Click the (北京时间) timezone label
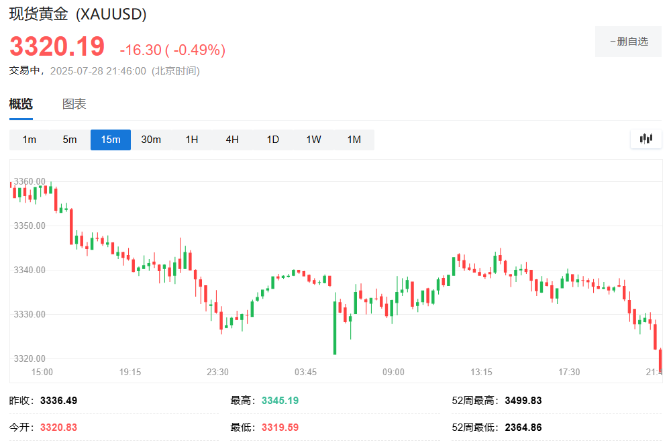Viewport: 671px width, 445px height. (175, 71)
